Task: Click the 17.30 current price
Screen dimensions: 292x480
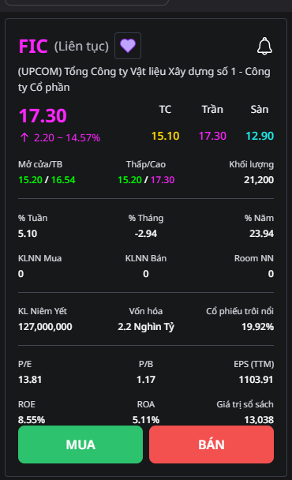Action: click(43, 116)
